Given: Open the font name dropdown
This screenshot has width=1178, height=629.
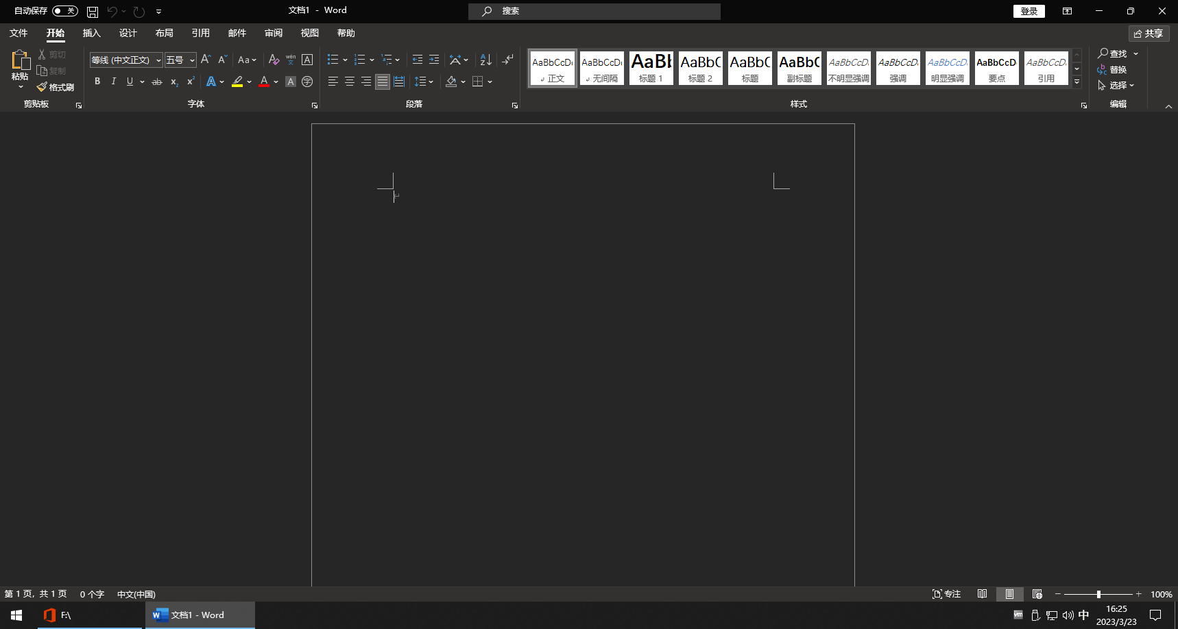Looking at the screenshot, I should [158, 60].
